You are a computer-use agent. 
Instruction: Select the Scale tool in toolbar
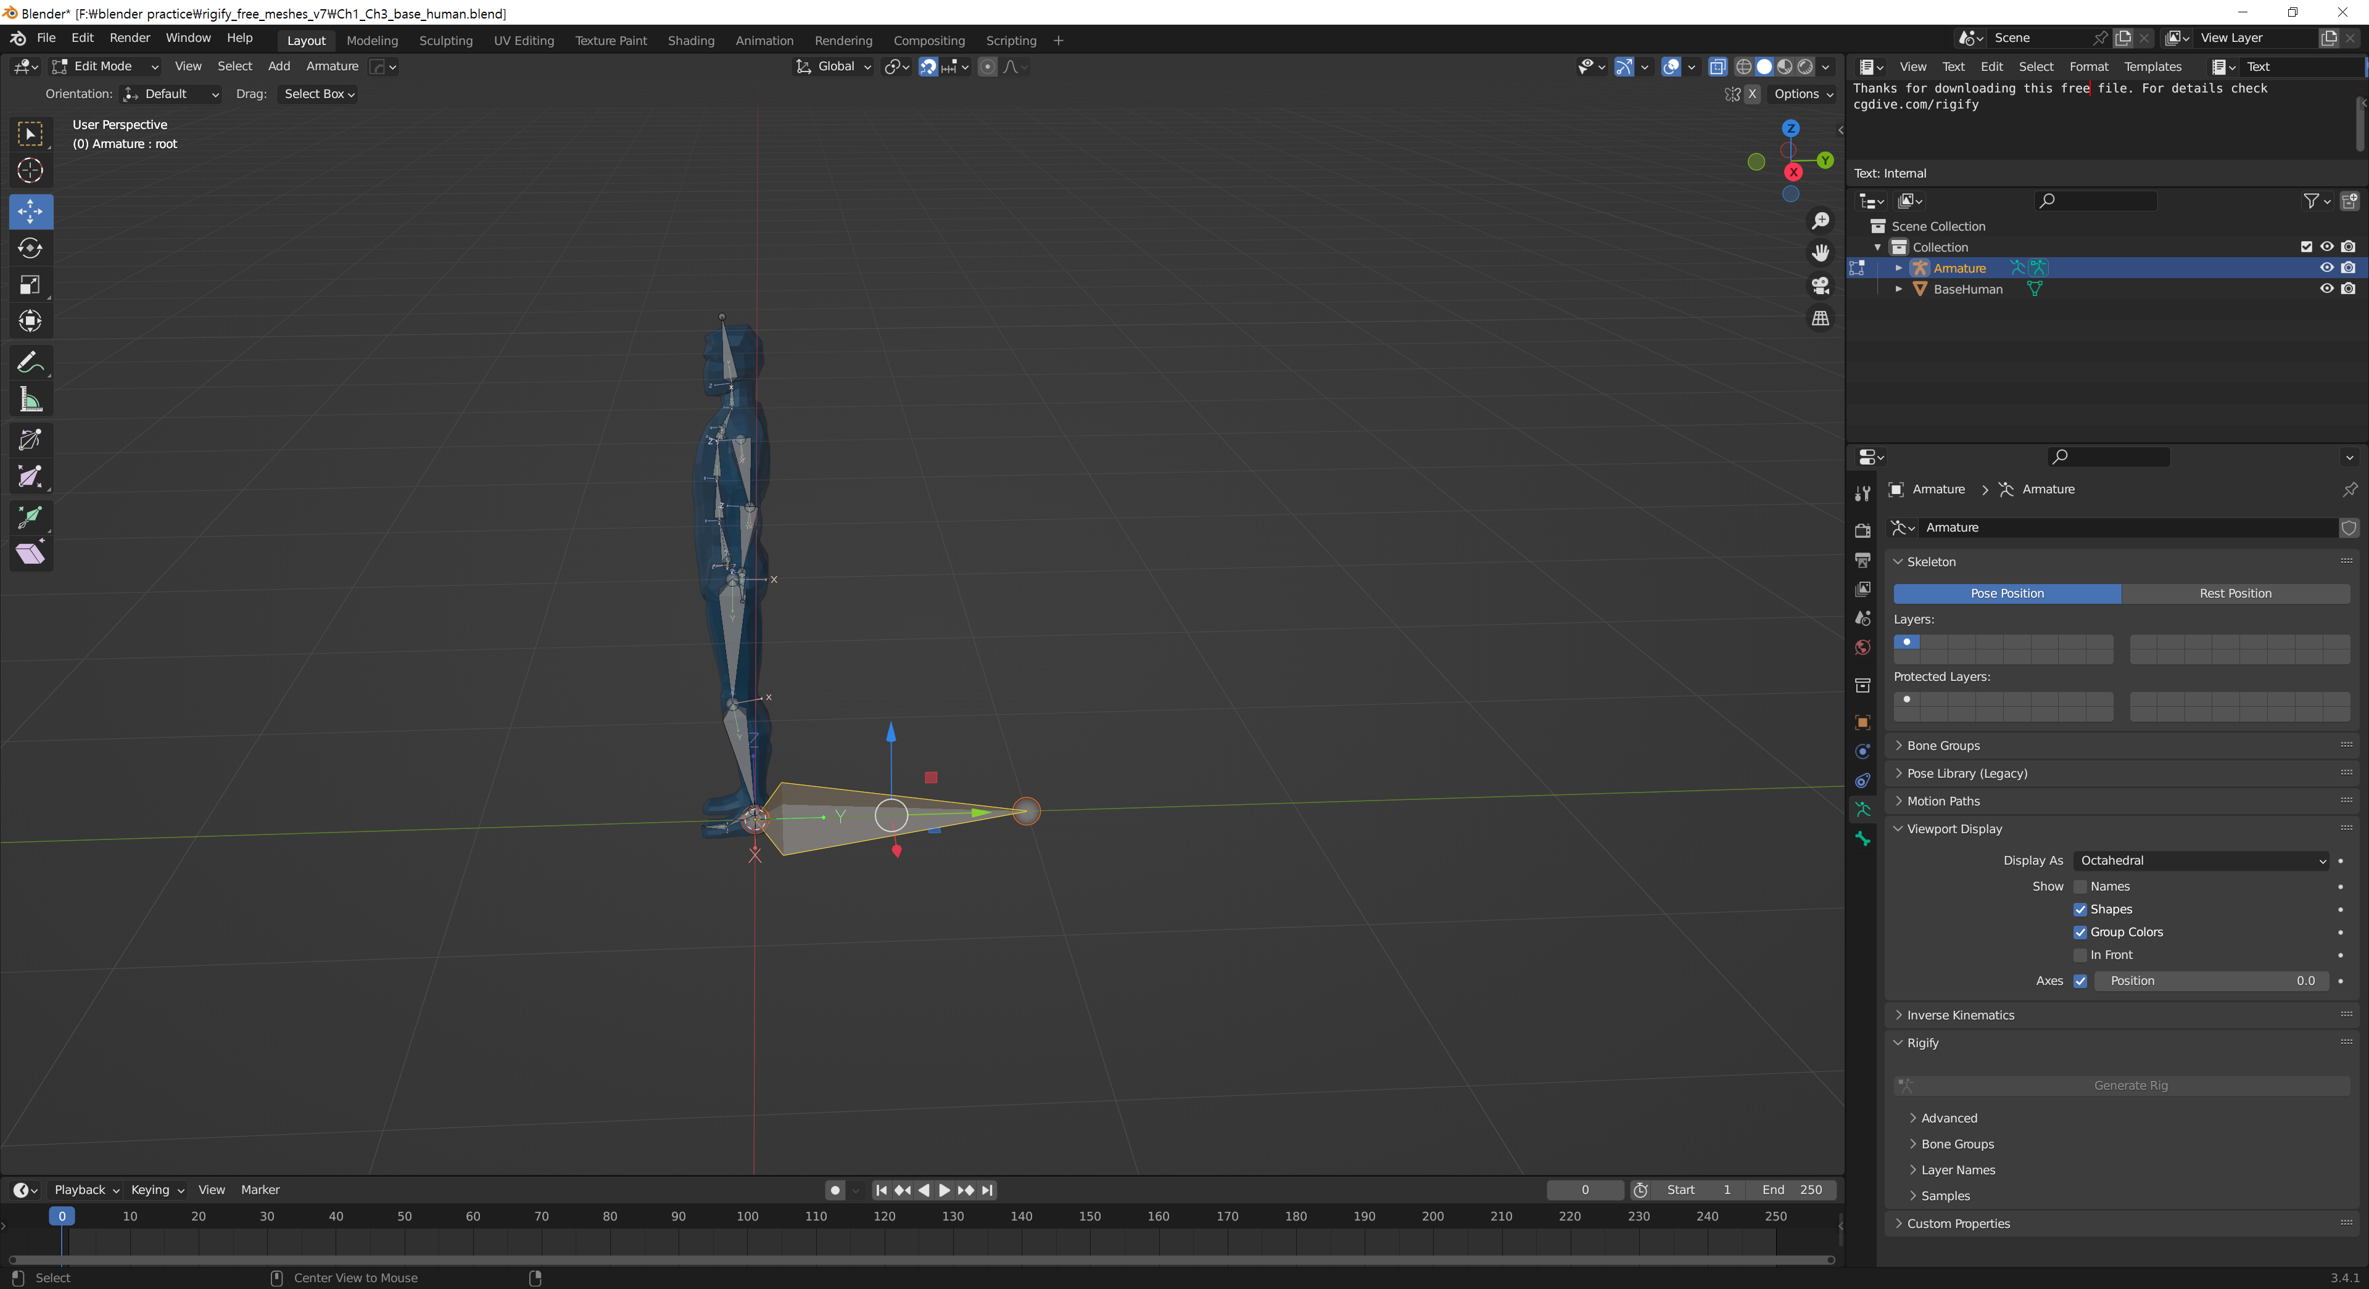pyautogui.click(x=30, y=285)
